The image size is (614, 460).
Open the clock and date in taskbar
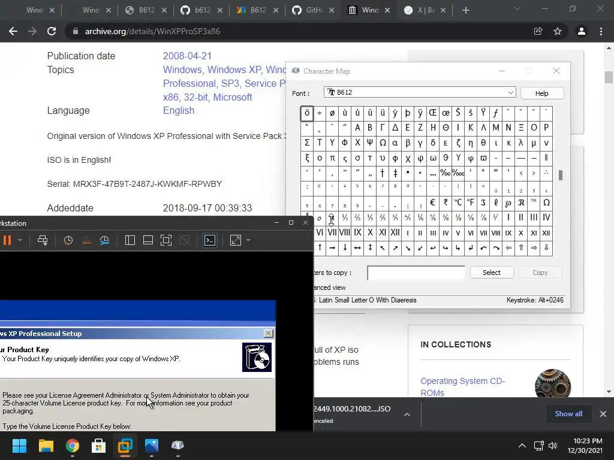585,446
